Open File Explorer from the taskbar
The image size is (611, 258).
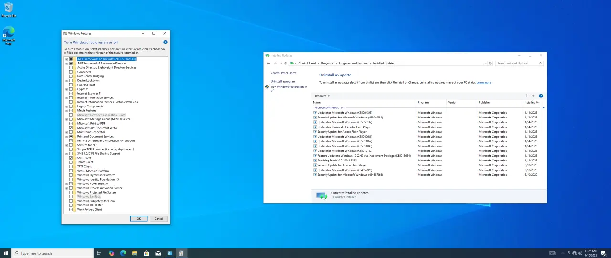135,253
